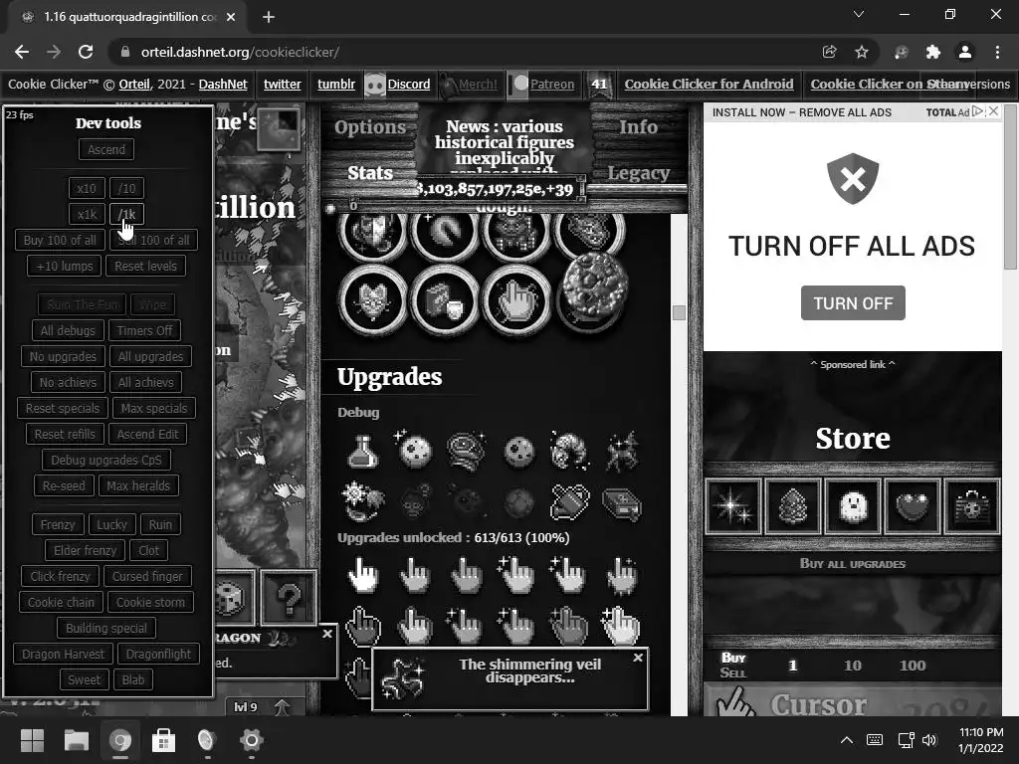Click All achievs button
Viewport: 1019px width, 764px height.
[x=145, y=383]
